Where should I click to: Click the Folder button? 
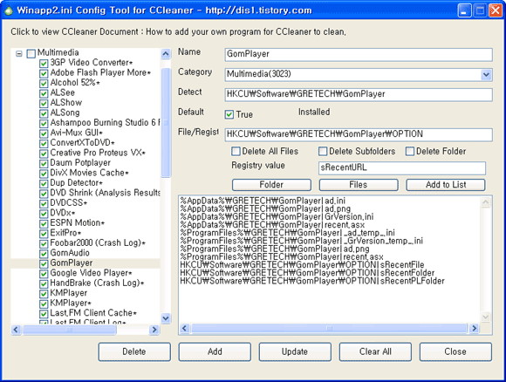tap(271, 185)
